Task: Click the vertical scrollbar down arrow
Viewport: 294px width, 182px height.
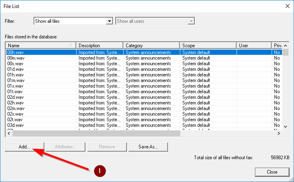Action: [286, 127]
